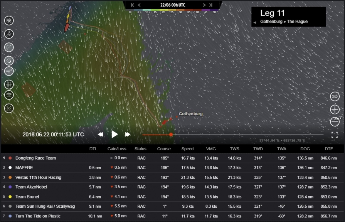Toggle the wind overlay icon
Screen dimensions: 345x222
click(x=9, y=71)
